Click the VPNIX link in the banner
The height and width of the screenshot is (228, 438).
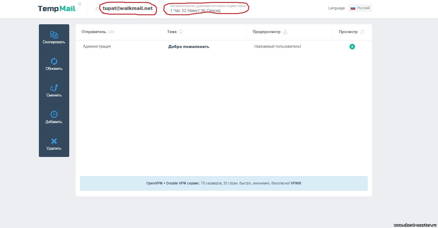click(296, 183)
